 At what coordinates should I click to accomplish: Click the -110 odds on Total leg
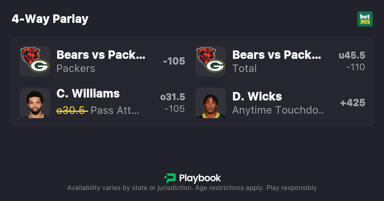(x=355, y=67)
